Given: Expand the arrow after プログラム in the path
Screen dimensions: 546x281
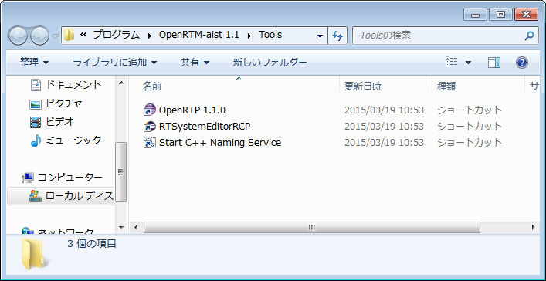Looking at the screenshot, I should [150, 36].
